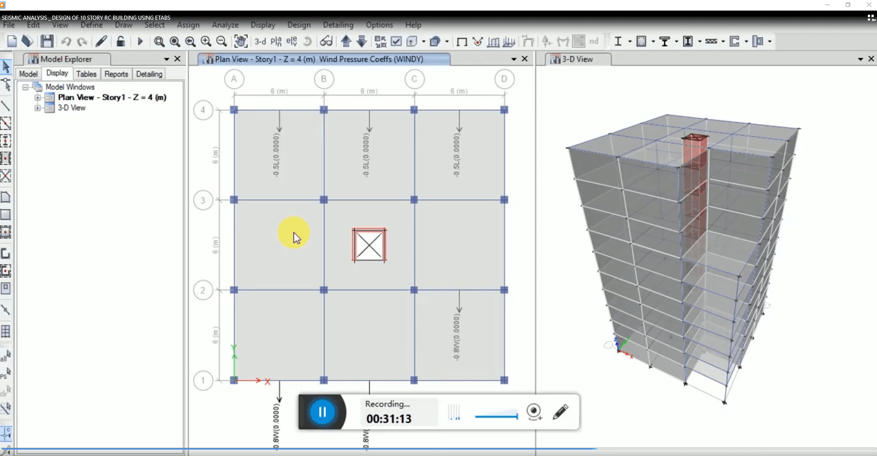Image resolution: width=877 pixels, height=456 pixels.
Task: Run the analysis with the Play icon
Action: pyautogui.click(x=140, y=41)
